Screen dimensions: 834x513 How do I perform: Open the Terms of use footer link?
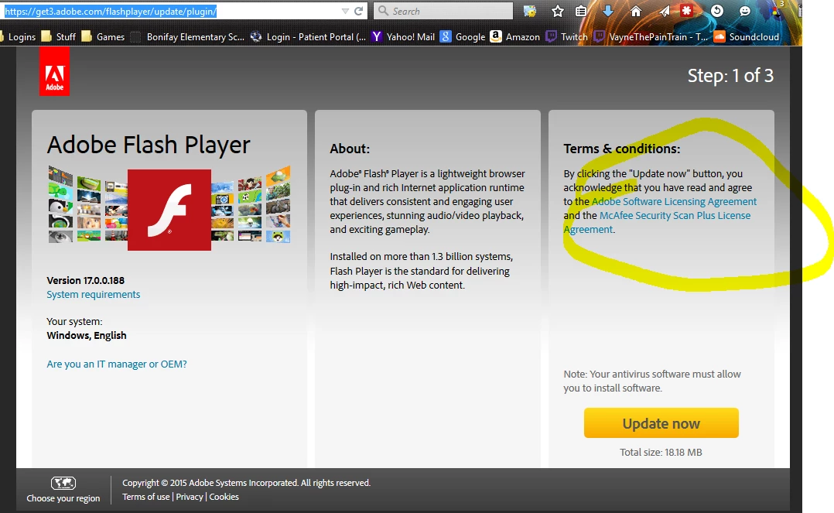(145, 497)
